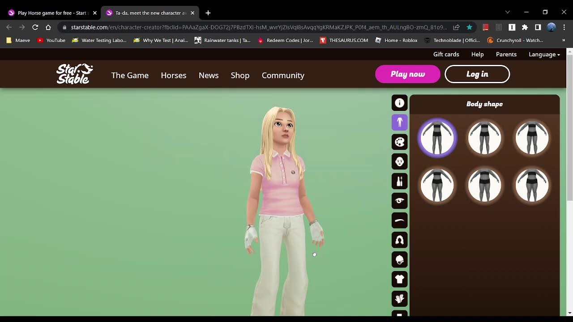Open the Community menu
This screenshot has width=573, height=322.
[283, 75]
